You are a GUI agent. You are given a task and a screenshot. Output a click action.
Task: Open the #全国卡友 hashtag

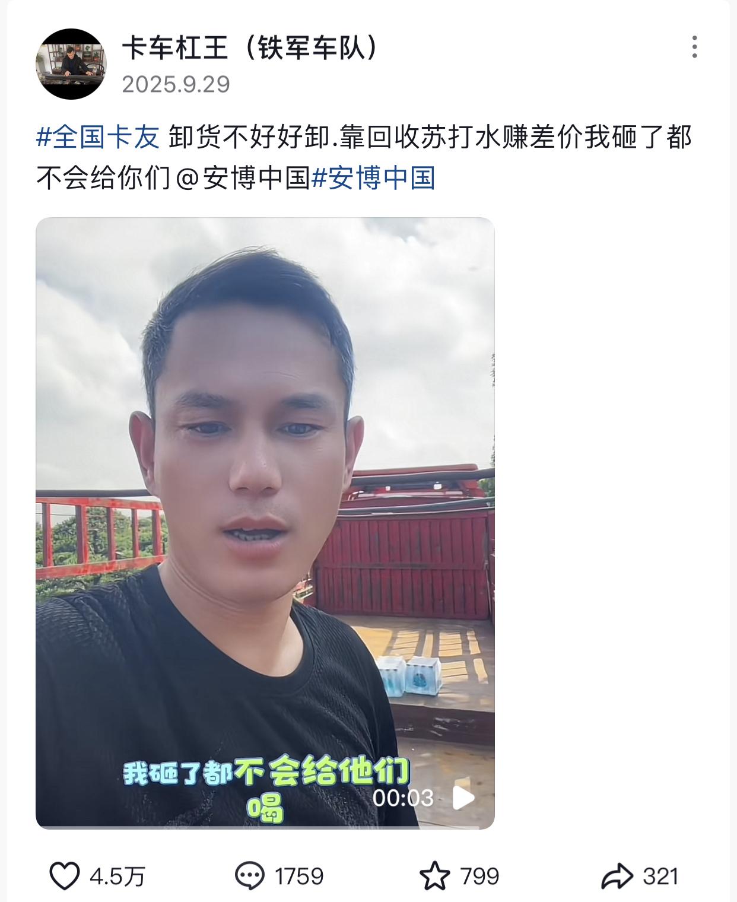(98, 137)
